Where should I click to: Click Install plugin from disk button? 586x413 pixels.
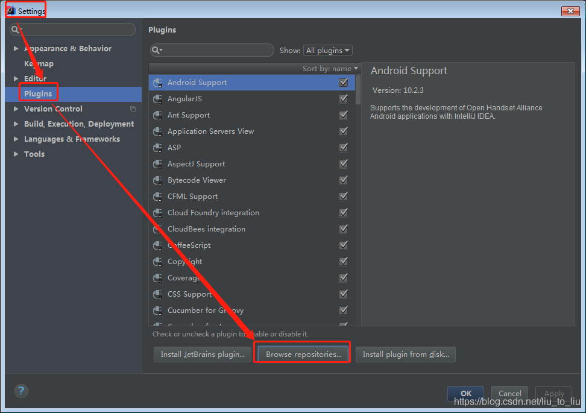pyautogui.click(x=406, y=355)
